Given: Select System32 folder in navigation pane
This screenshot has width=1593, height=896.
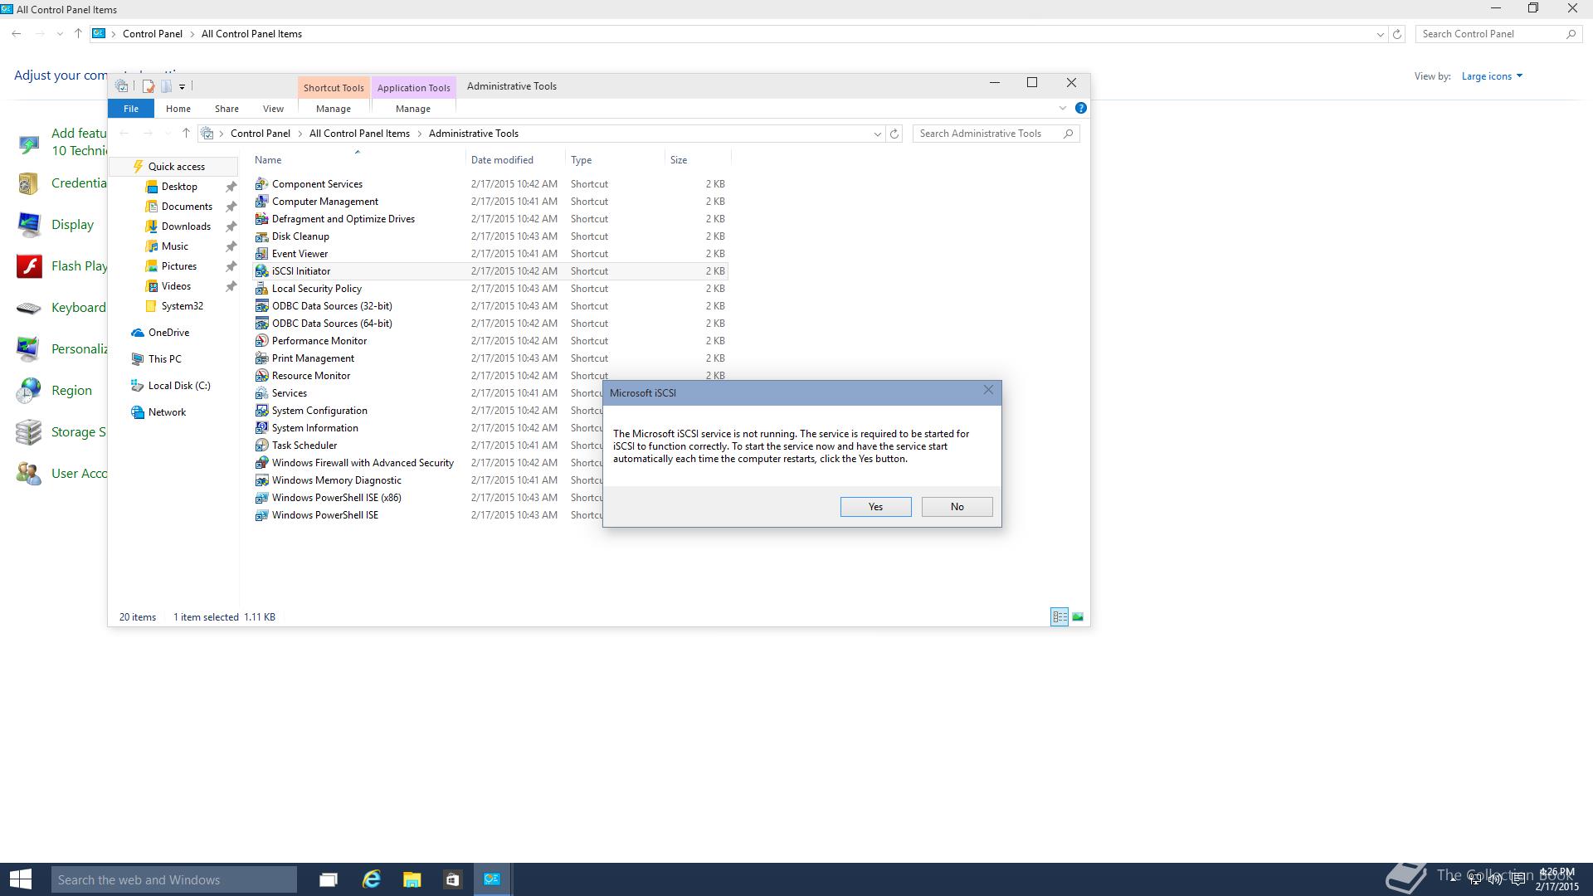Looking at the screenshot, I should click(182, 306).
